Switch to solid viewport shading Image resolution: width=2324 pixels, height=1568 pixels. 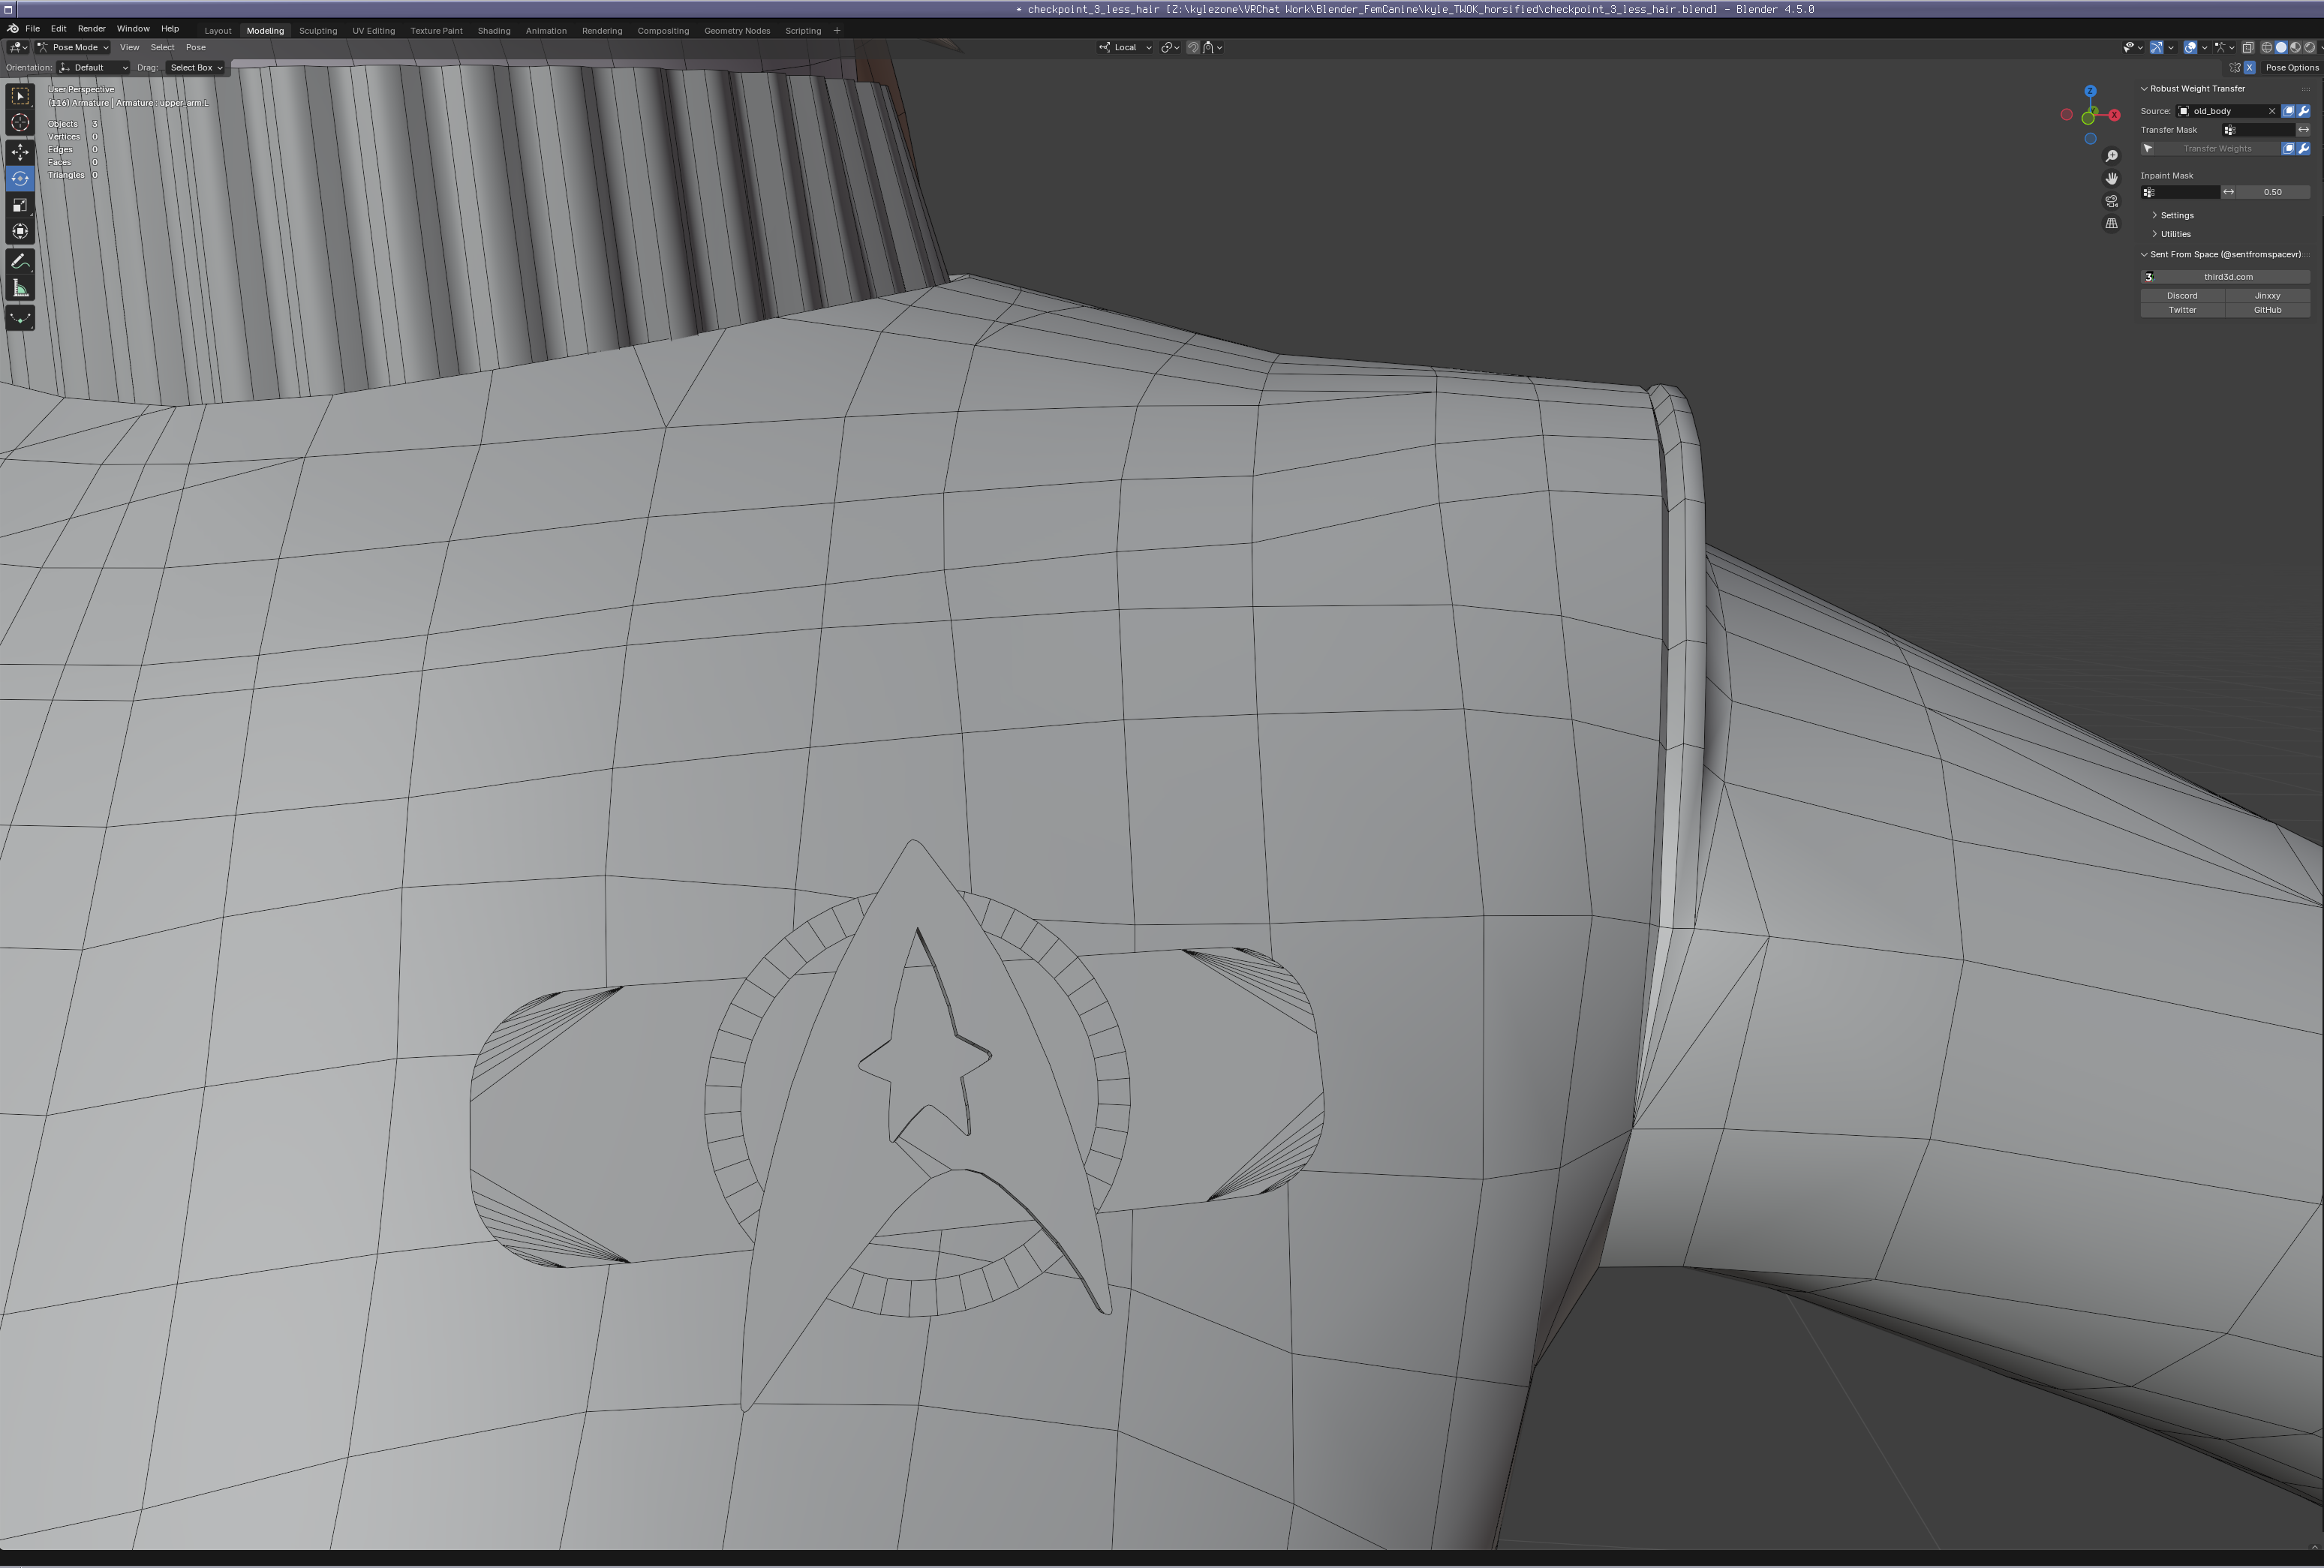coord(2281,48)
